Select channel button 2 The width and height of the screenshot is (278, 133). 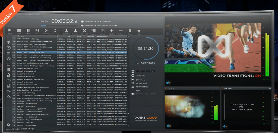[x=143, y=71]
